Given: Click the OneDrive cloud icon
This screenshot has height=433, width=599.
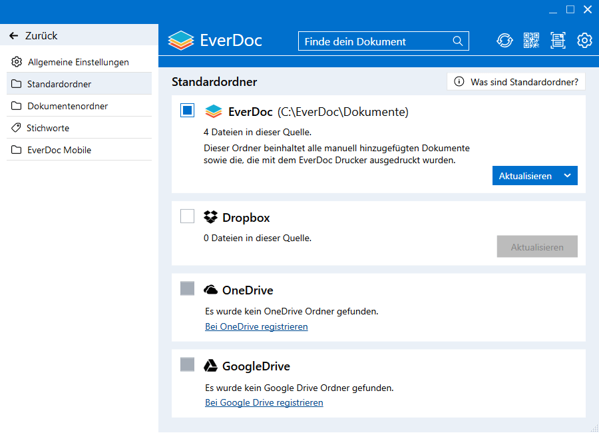Looking at the screenshot, I should coord(211,290).
